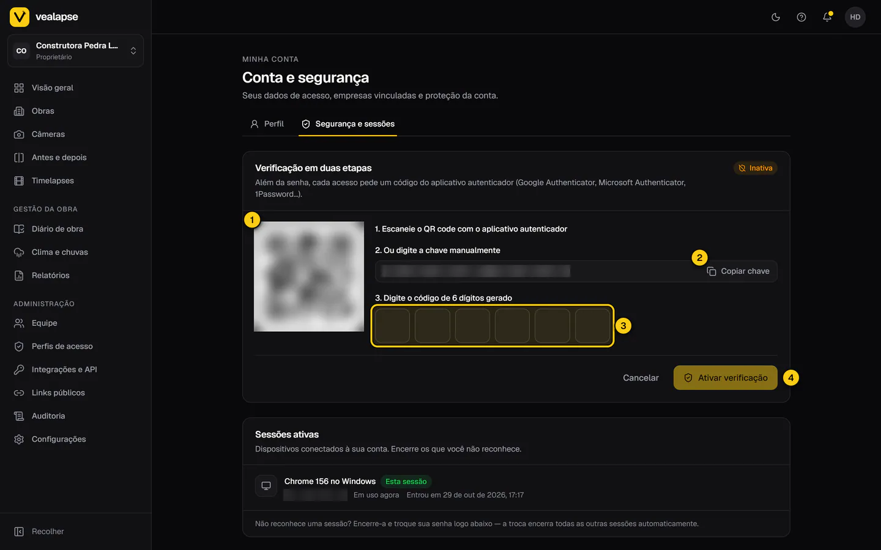
Task: Click the Configurações gear icon
Action: pos(19,439)
